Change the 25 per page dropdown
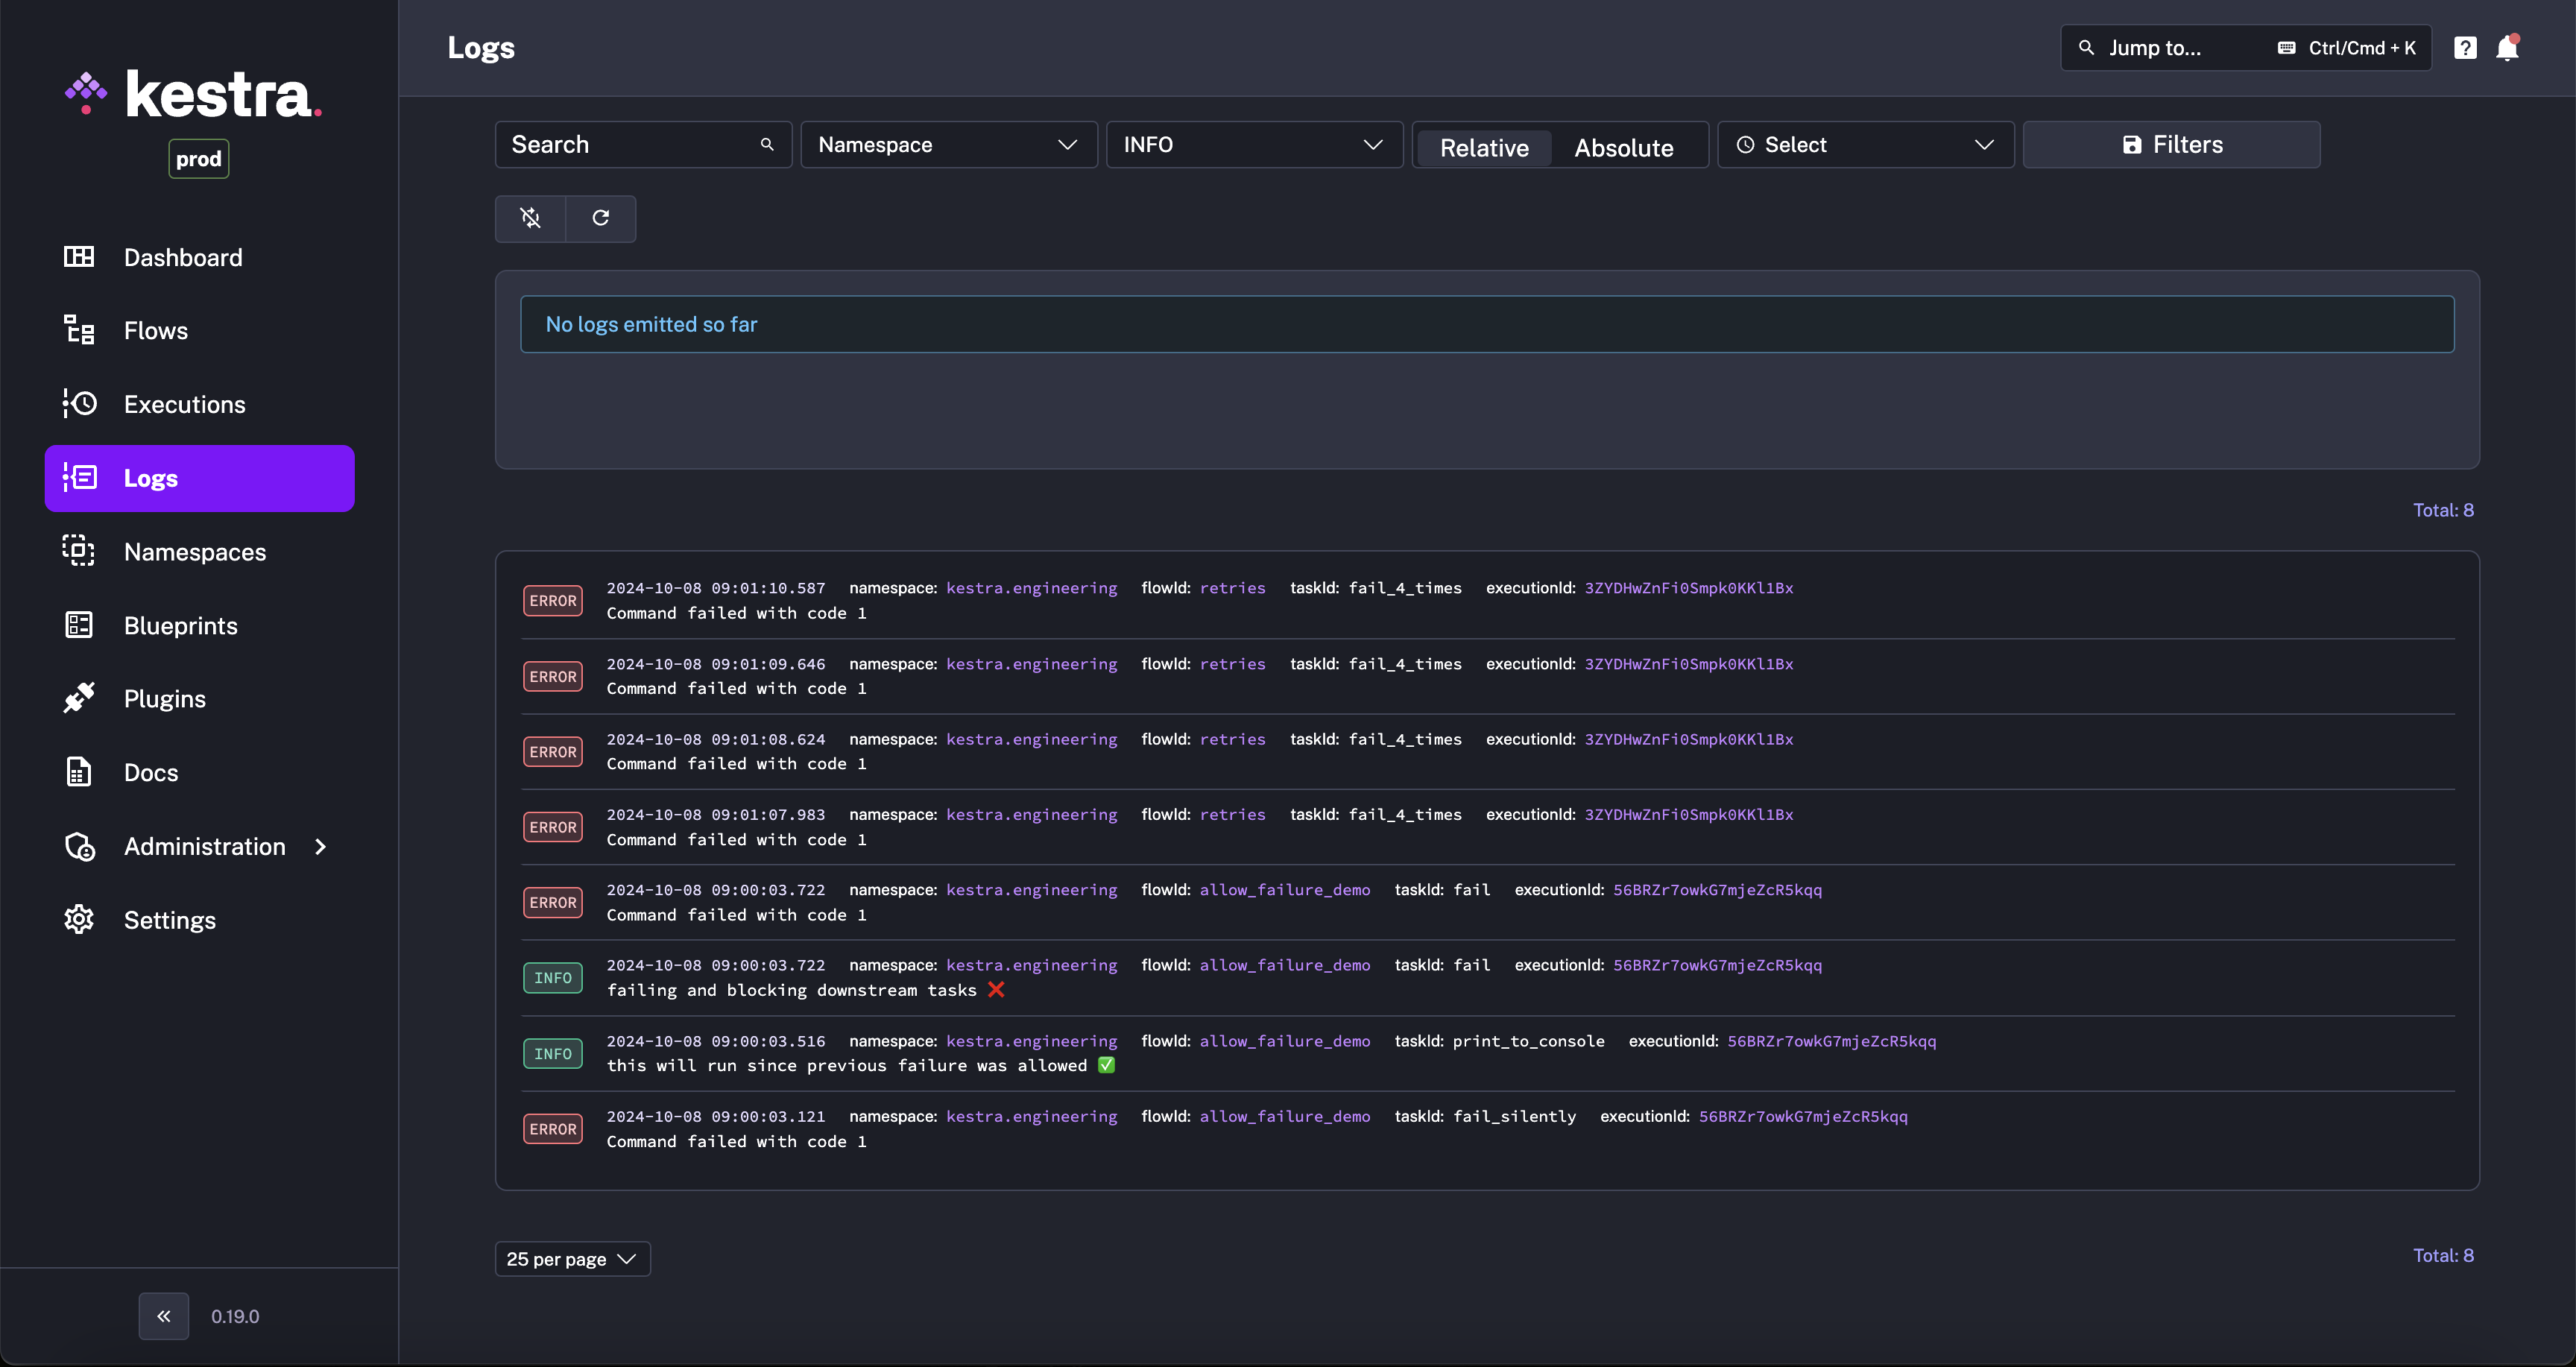The image size is (2576, 1367). coord(572,1259)
